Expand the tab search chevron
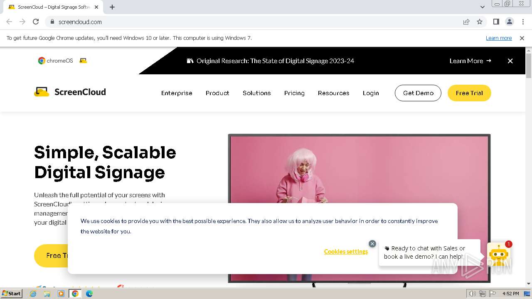Screen dimensions: 532x299 482,7
